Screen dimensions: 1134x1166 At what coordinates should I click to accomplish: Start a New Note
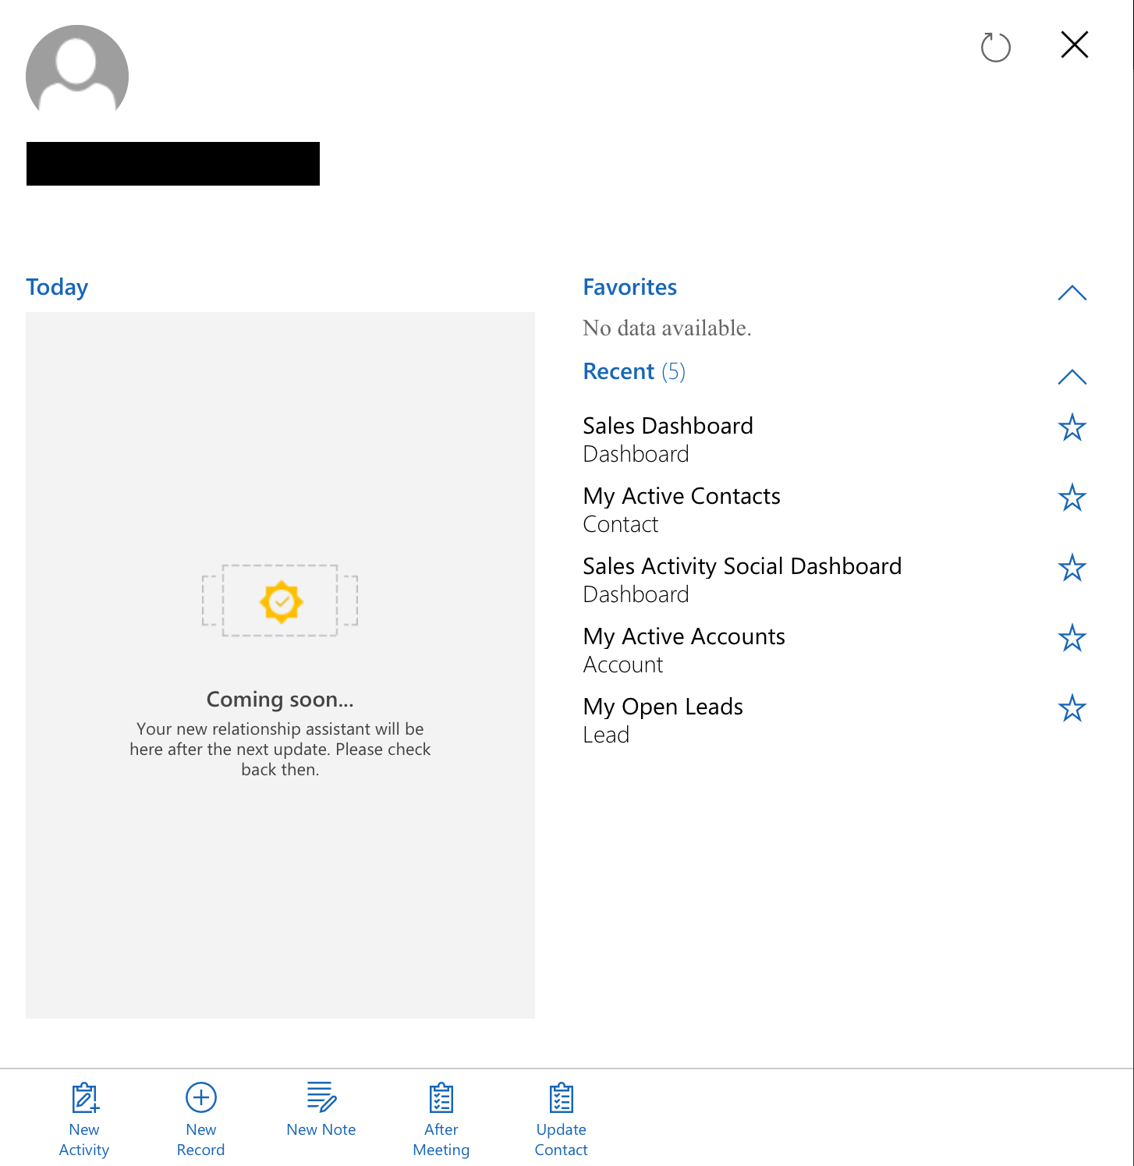[321, 1109]
